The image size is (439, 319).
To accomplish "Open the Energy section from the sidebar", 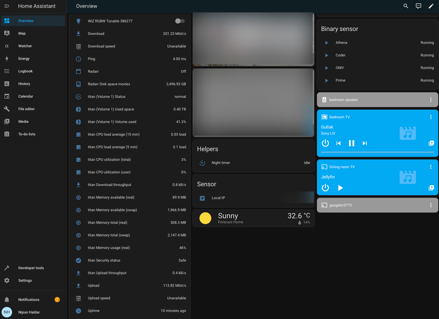I will tap(24, 59).
